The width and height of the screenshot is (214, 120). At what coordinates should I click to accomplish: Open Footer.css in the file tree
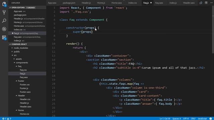[24, 84]
